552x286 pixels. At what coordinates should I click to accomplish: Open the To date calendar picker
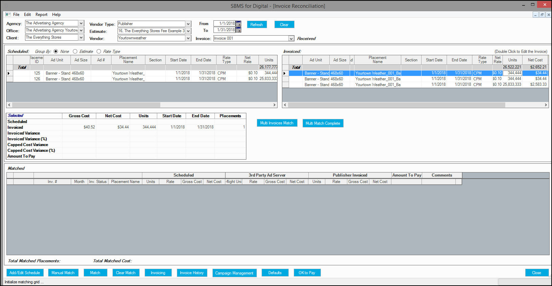238,30
